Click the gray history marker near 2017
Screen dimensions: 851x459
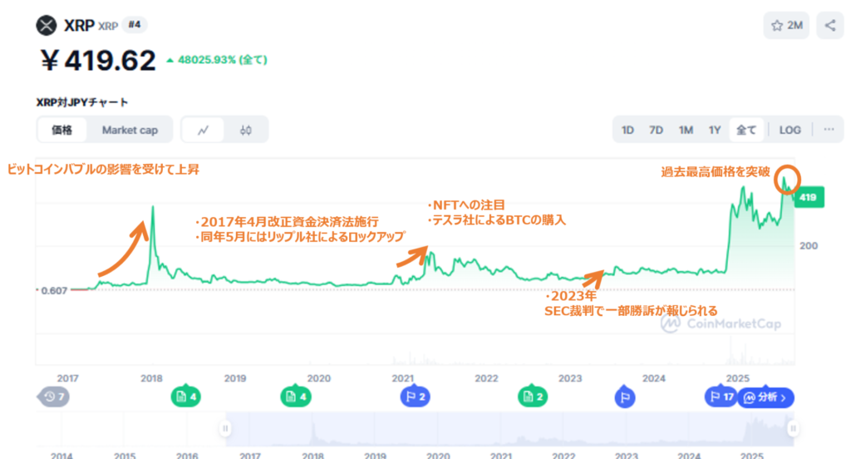point(52,397)
